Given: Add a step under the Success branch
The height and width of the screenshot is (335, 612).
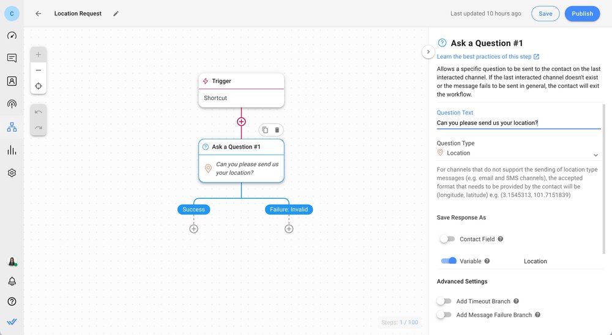Looking at the screenshot, I should pyautogui.click(x=193, y=229).
